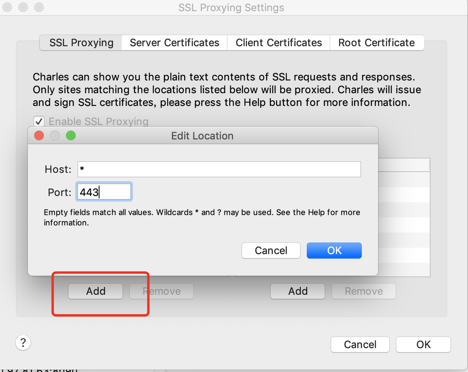Click Remove under the left list

[x=162, y=291]
